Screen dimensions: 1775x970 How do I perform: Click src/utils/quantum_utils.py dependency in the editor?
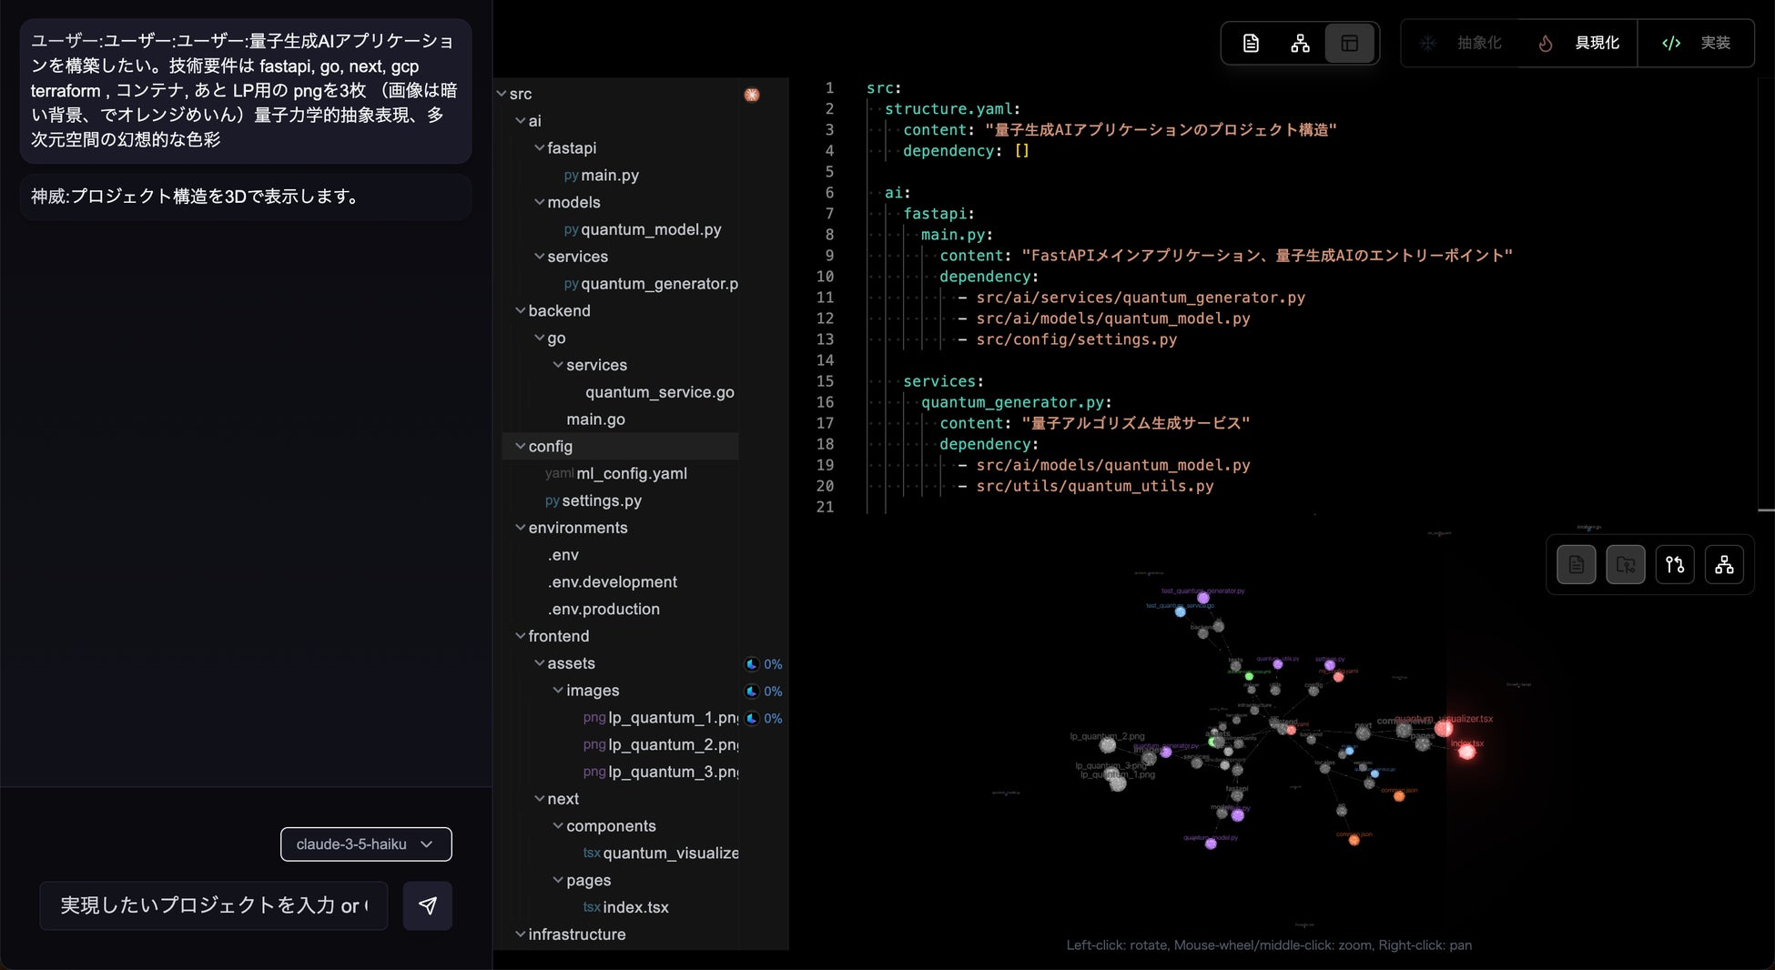1095,486
